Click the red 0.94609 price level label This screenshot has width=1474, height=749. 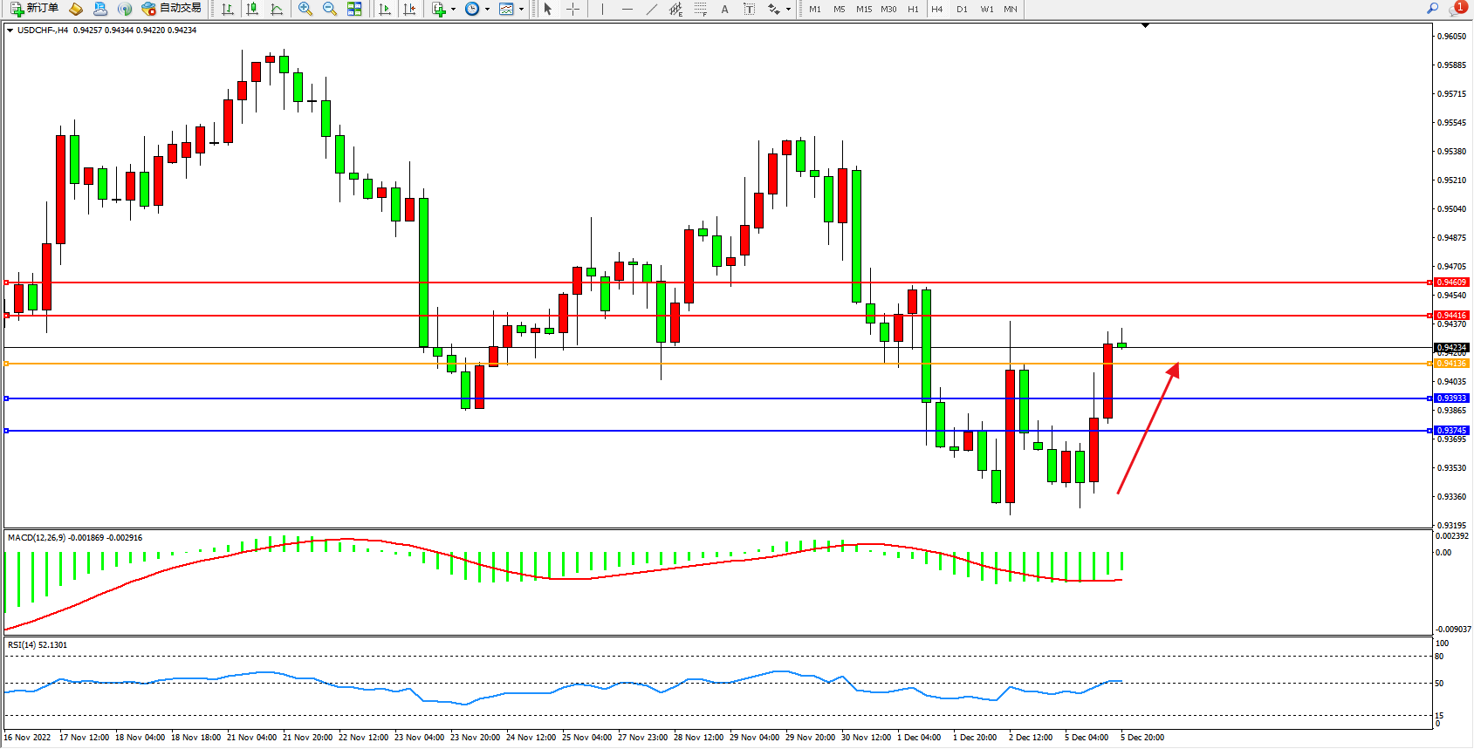(1451, 283)
